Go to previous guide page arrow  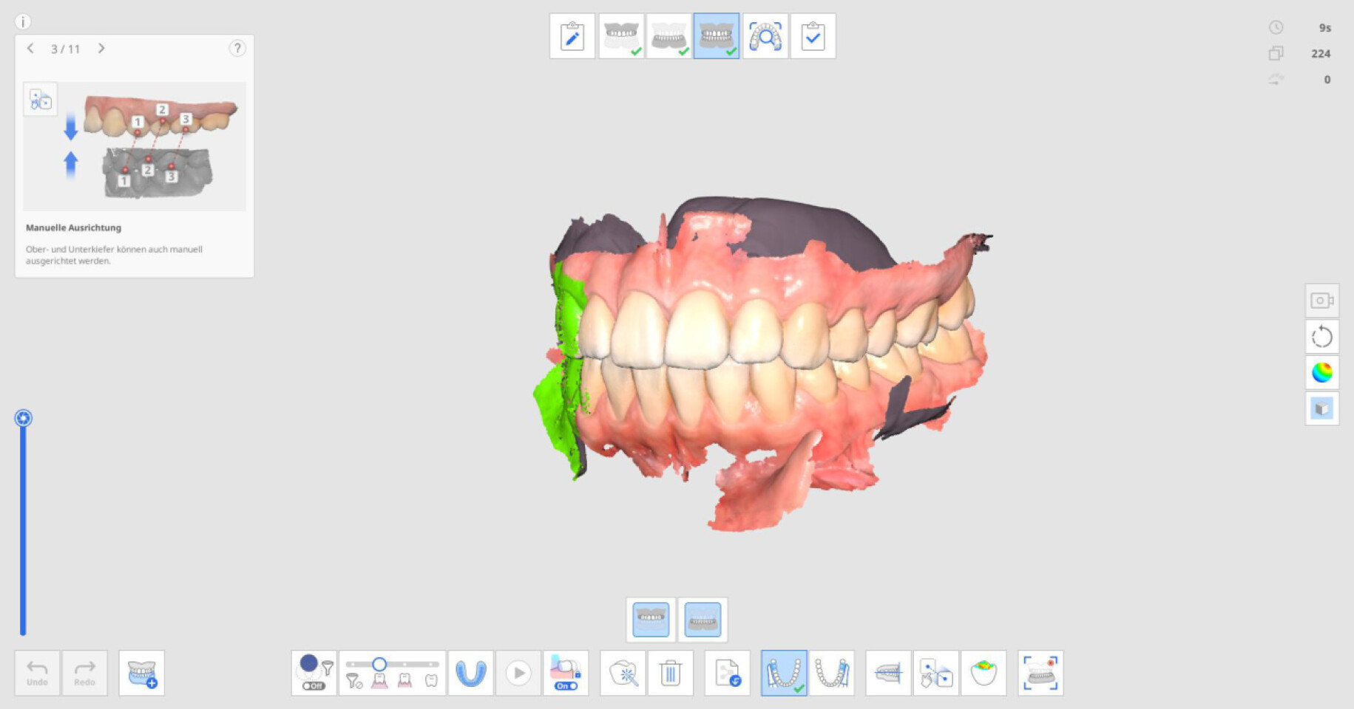point(30,49)
